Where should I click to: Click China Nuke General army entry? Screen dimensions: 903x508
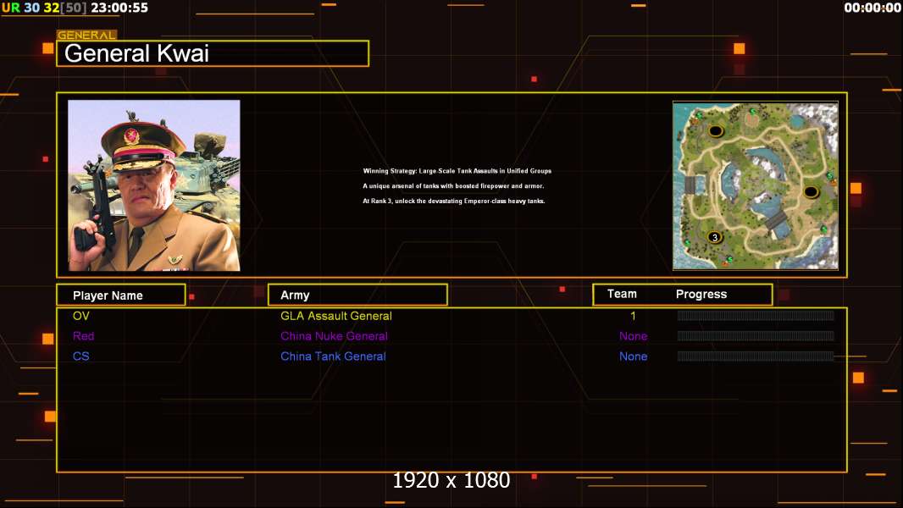click(334, 336)
